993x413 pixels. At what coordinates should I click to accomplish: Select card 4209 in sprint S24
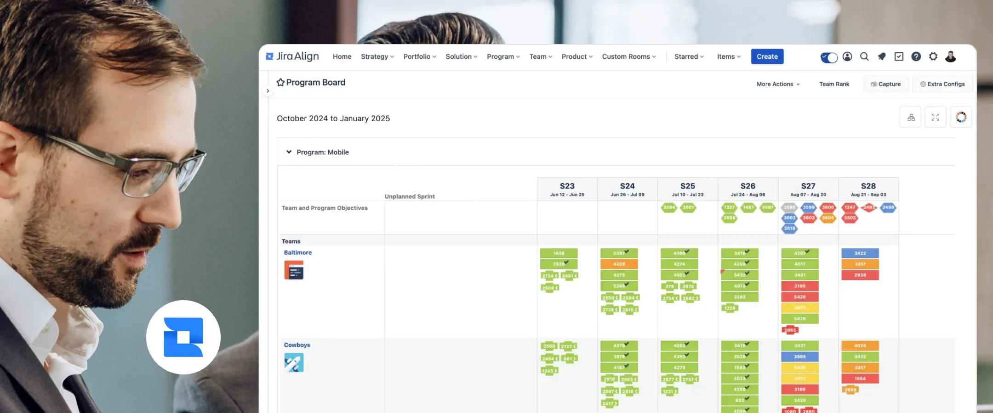coord(618,263)
